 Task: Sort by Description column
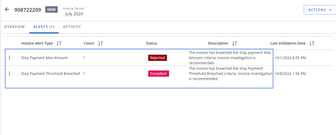click(235, 43)
